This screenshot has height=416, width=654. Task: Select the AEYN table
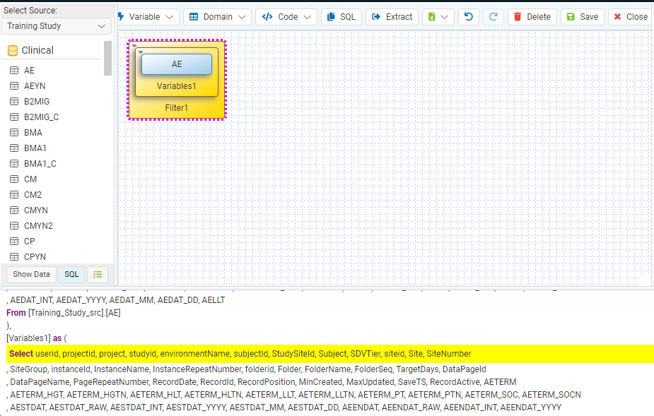35,86
